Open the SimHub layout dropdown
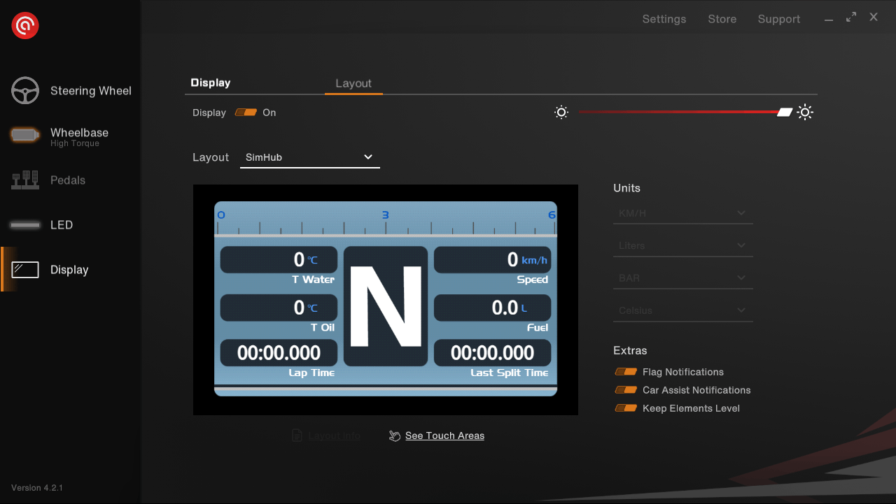Image resolution: width=896 pixels, height=504 pixels. coord(309,157)
